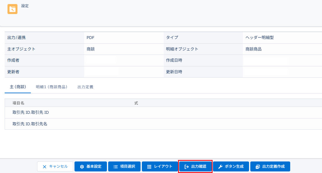Click the list icon for 項目選択
The height and width of the screenshot is (173, 322).
115,166
